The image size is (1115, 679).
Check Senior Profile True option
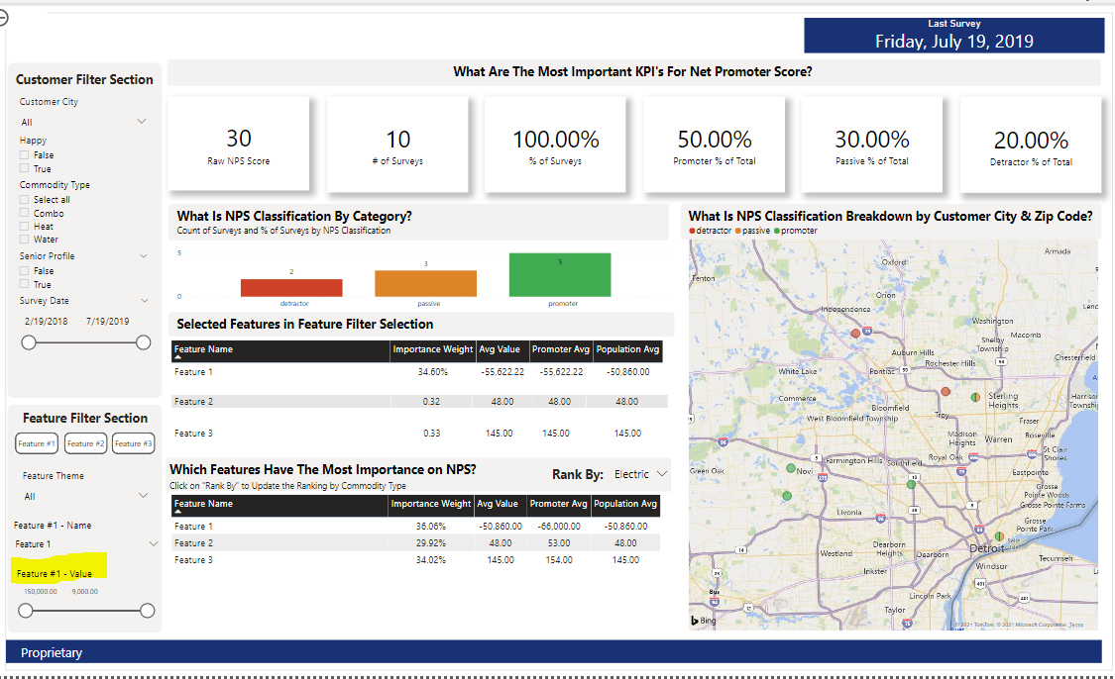point(24,284)
